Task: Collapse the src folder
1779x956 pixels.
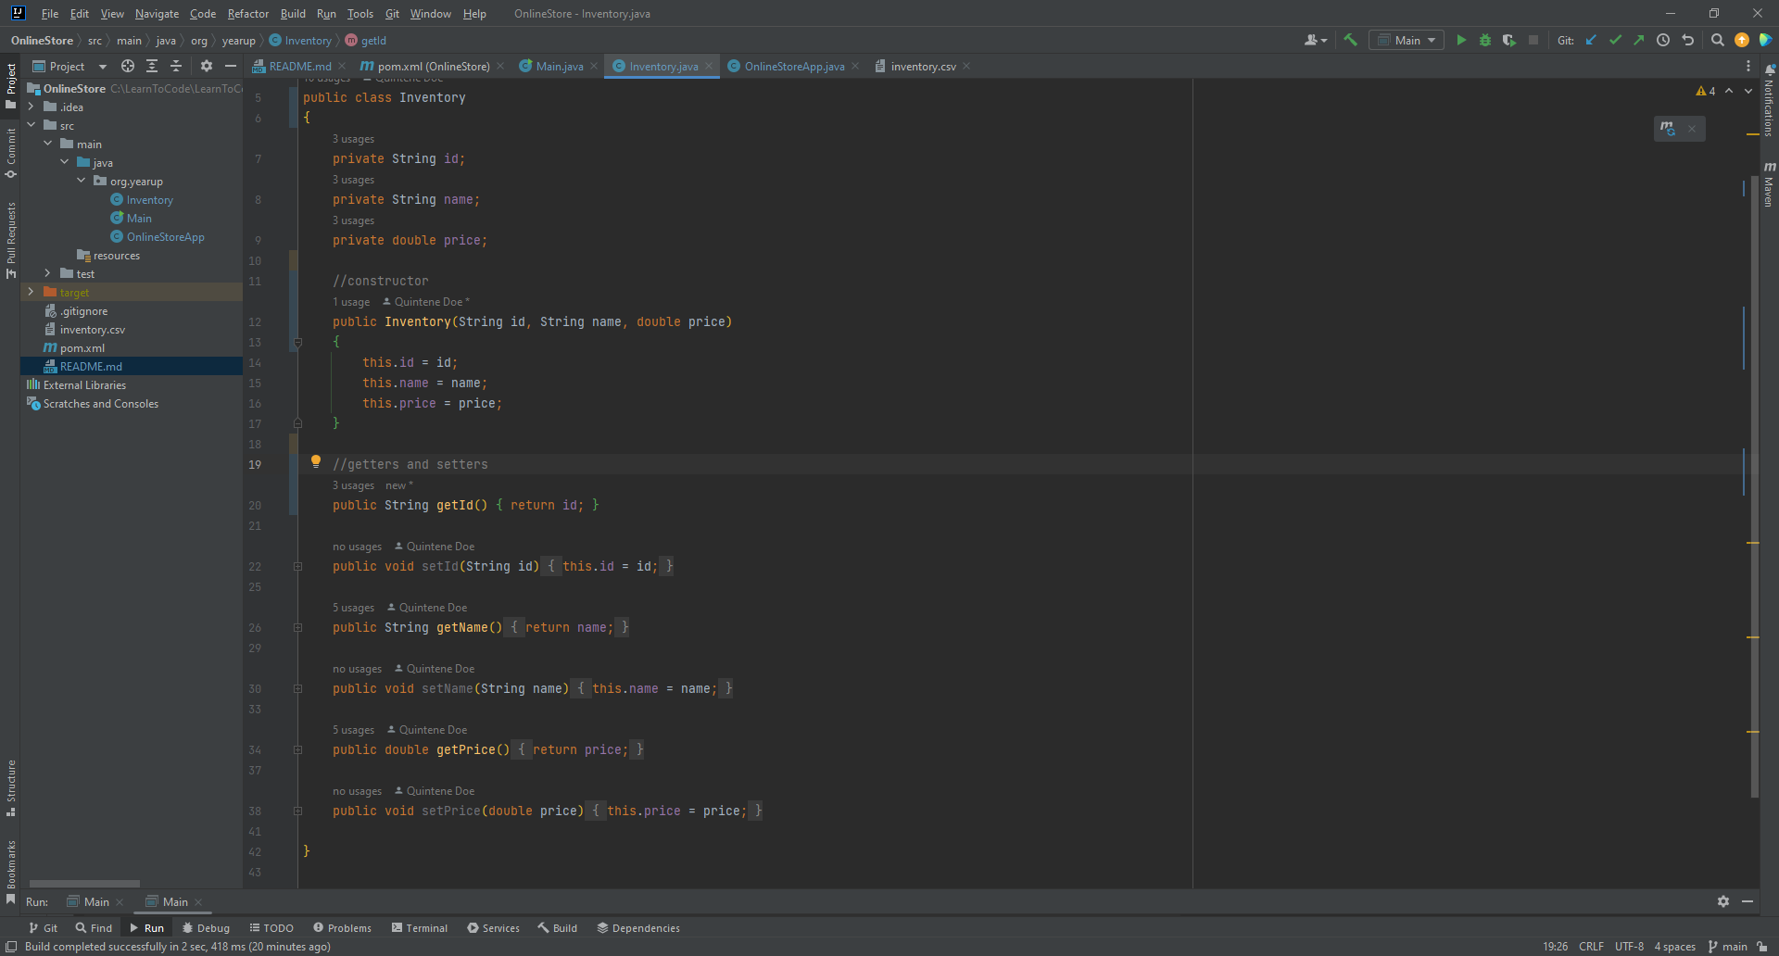Action: [32, 125]
